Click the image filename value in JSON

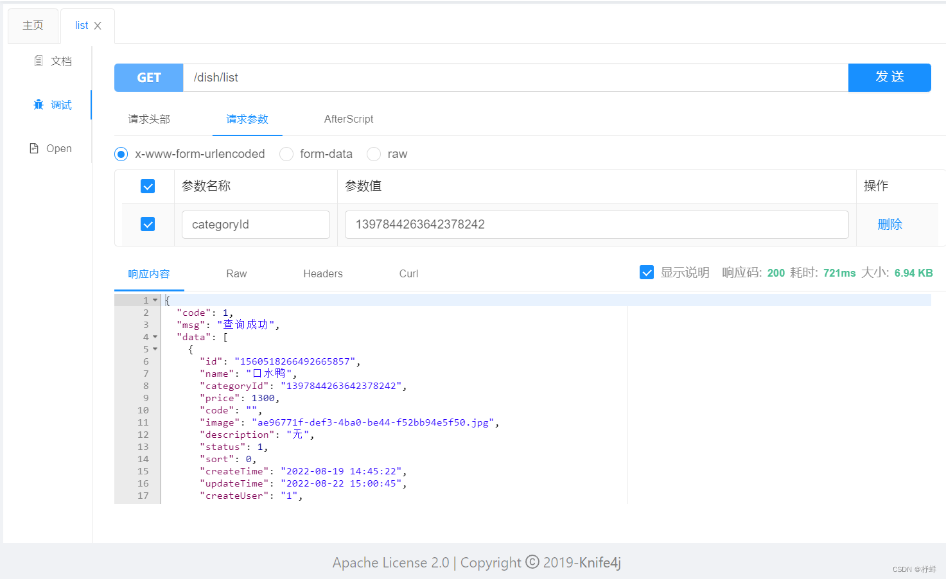[x=373, y=422]
